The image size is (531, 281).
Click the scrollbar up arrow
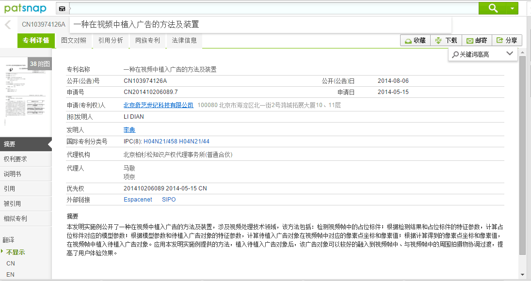coord(523,53)
